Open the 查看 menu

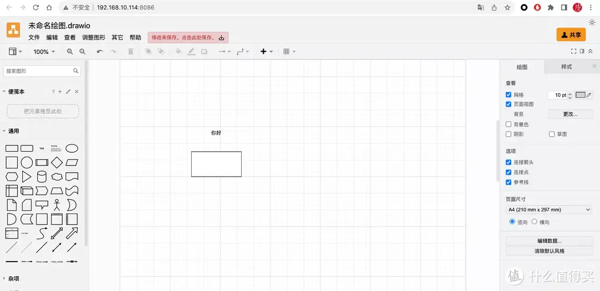point(70,37)
